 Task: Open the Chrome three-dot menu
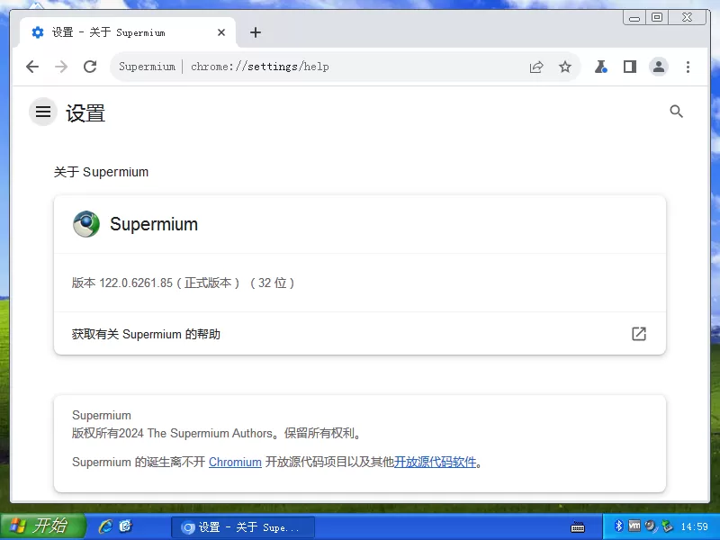688,67
